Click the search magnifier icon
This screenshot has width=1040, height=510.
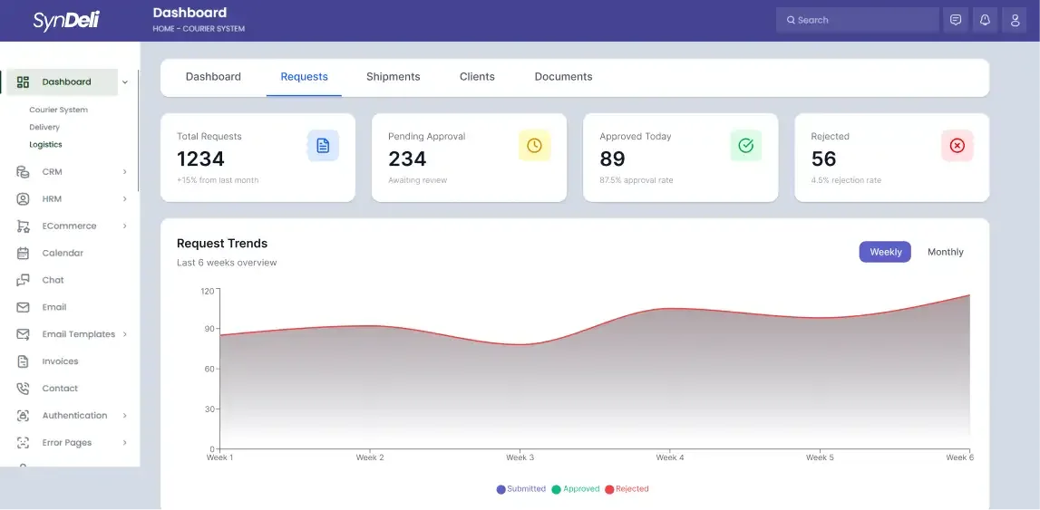pyautogui.click(x=791, y=20)
